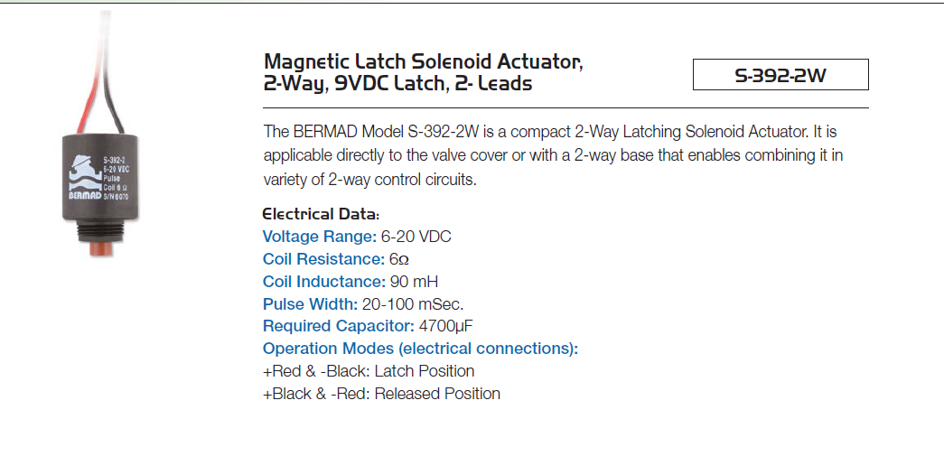Click the BERMAD logo on the solenoid

click(x=84, y=177)
